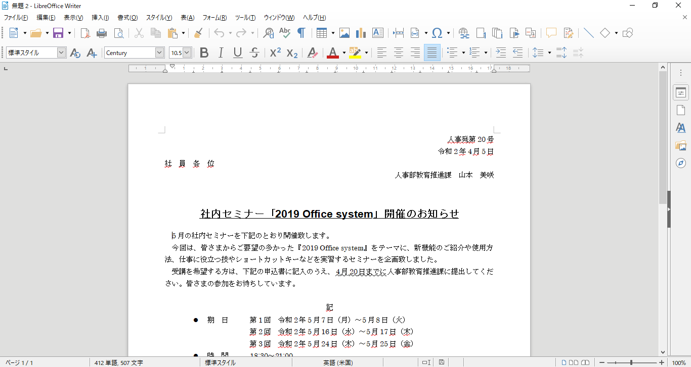Increase indent icon

click(501, 53)
